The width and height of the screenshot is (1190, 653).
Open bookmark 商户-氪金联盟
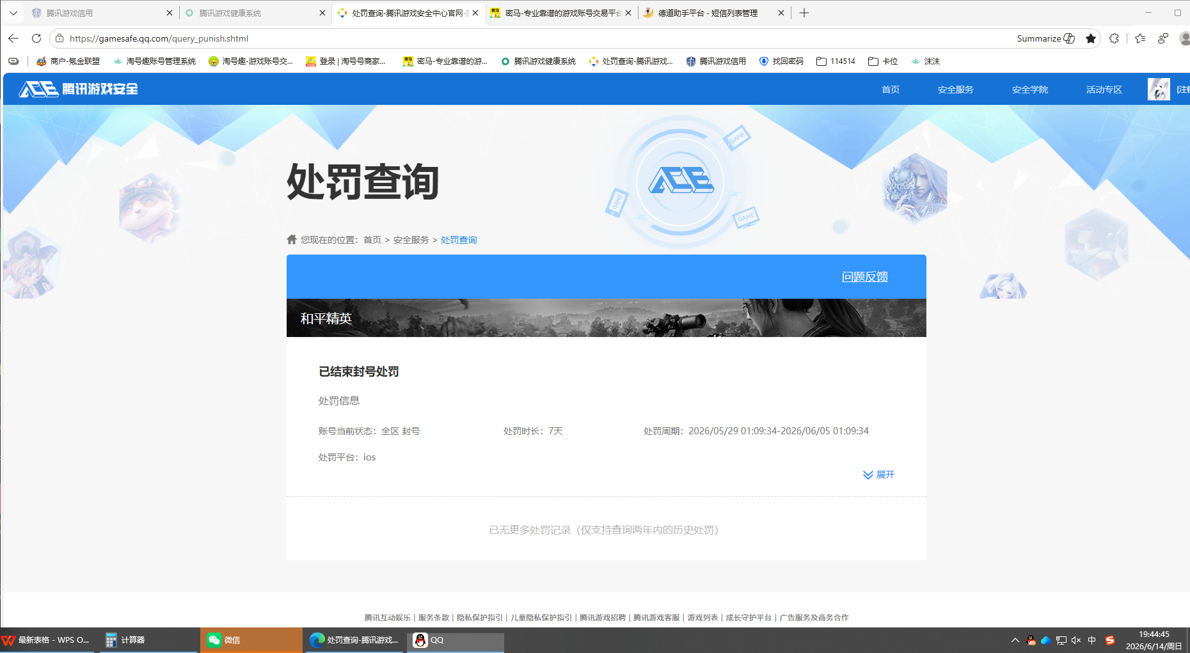coord(68,61)
